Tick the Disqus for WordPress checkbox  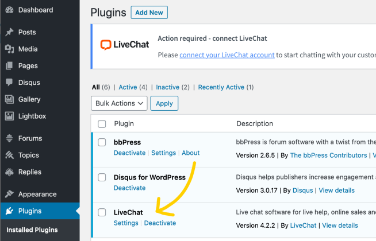pyautogui.click(x=102, y=177)
